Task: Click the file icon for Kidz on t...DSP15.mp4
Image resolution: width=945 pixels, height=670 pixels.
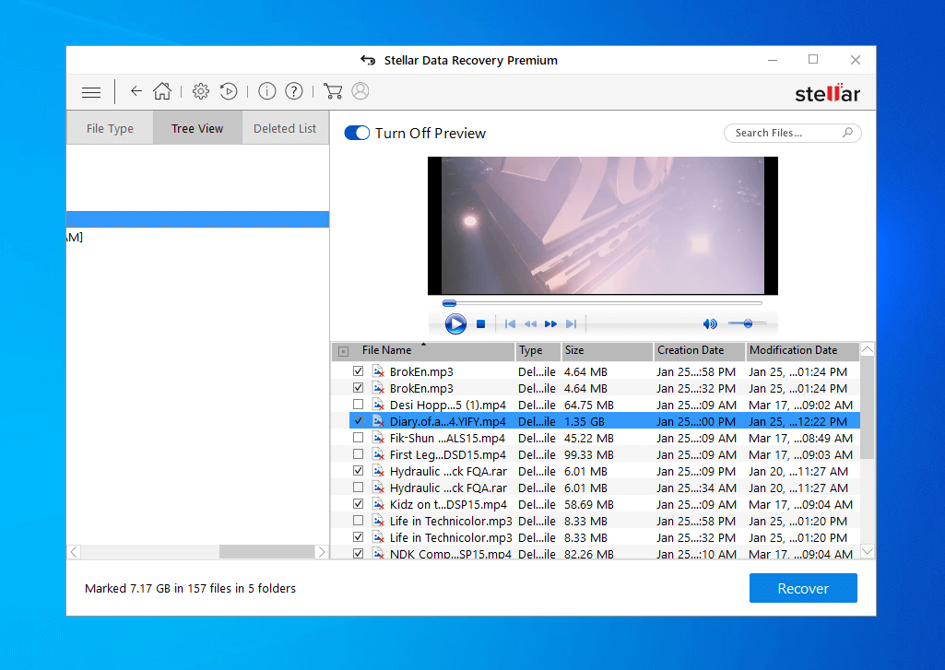Action: [x=379, y=504]
